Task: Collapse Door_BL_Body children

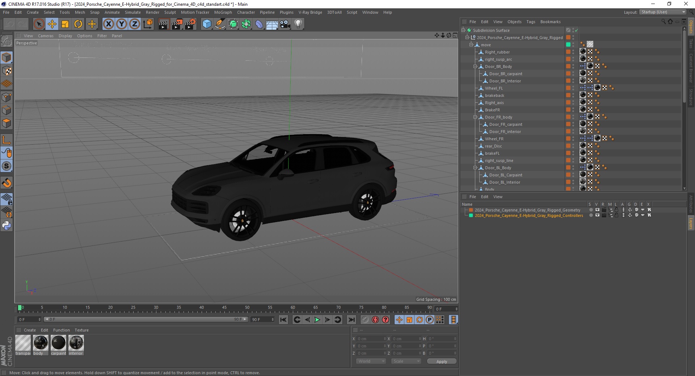Action: point(475,168)
